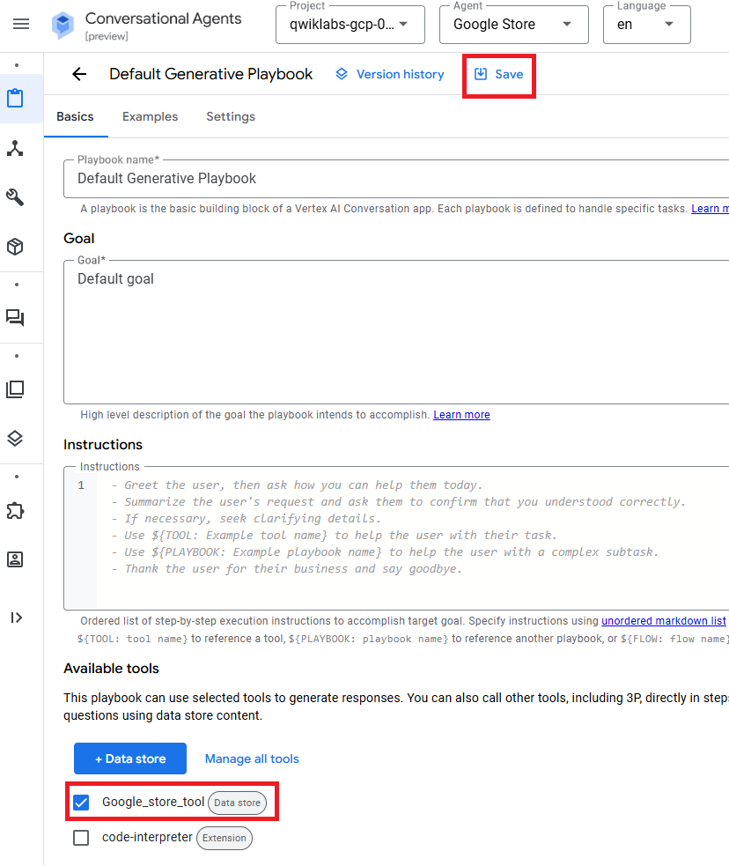Viewport: 729px width, 866px height.
Task: Open the puzzle piece integrations icon
Action: point(15,510)
